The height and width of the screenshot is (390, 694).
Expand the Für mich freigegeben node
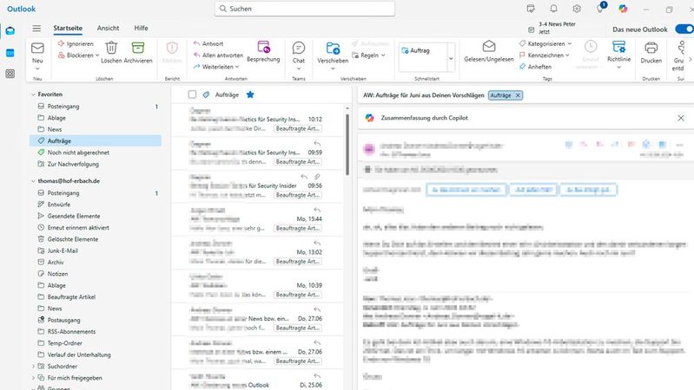click(33, 378)
